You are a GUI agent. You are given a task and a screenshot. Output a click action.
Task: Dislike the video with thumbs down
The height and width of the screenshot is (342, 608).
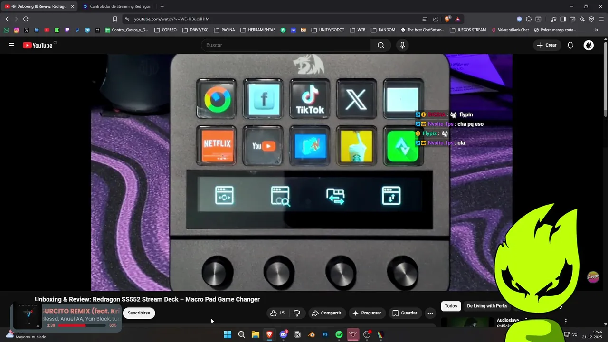tap(297, 313)
